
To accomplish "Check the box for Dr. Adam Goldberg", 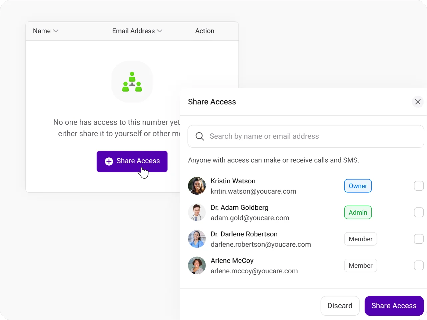I will (419, 212).
